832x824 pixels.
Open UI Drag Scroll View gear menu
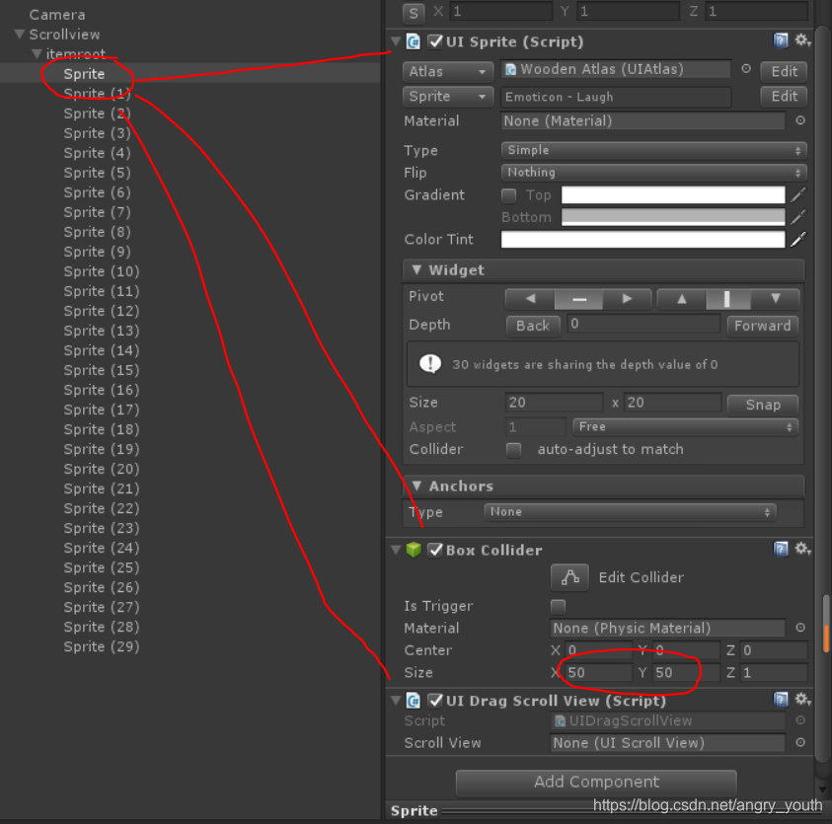(802, 700)
